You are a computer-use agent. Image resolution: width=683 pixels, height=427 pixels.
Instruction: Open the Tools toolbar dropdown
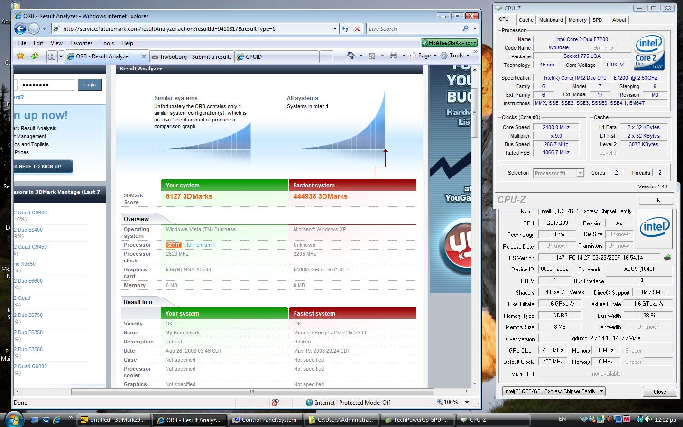coord(455,56)
